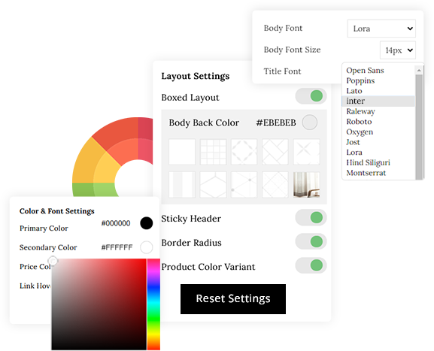The height and width of the screenshot is (351, 434).
Task: Click the Body Back Color label
Action: click(x=204, y=123)
